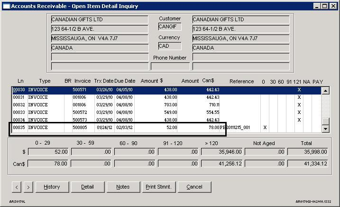Select line 00031 invoice row

click(166, 97)
